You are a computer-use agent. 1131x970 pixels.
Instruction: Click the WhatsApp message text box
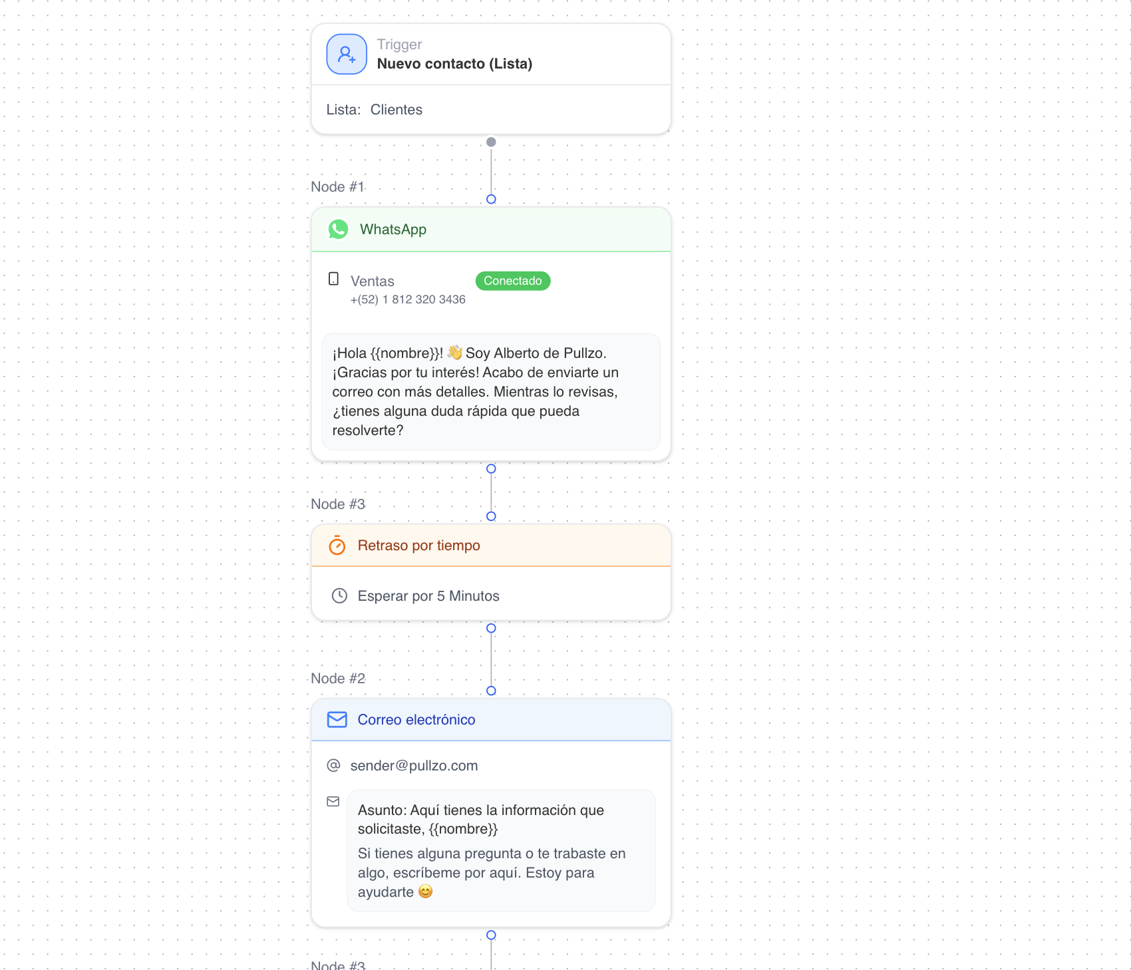point(491,391)
